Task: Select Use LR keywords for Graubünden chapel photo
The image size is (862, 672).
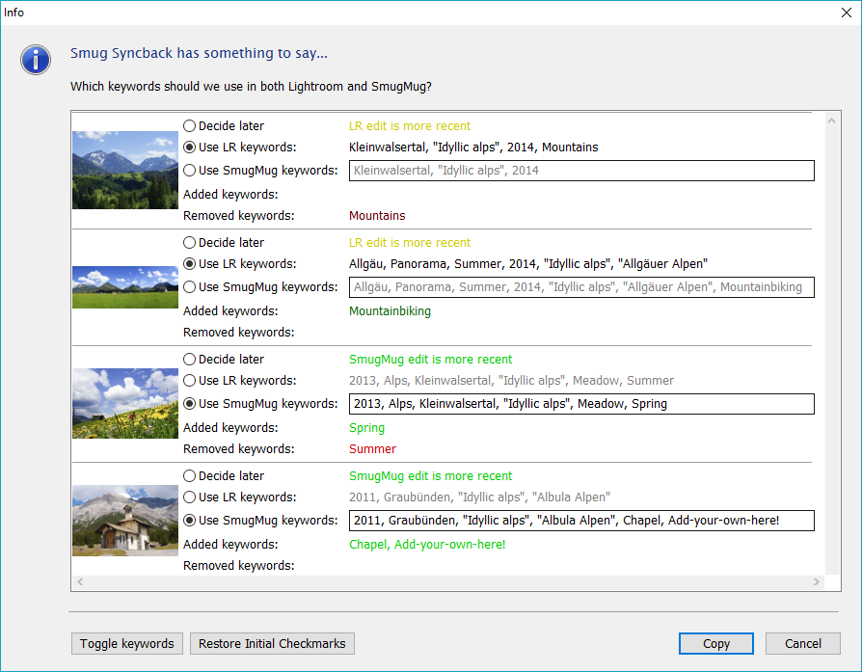Action: (x=240, y=497)
